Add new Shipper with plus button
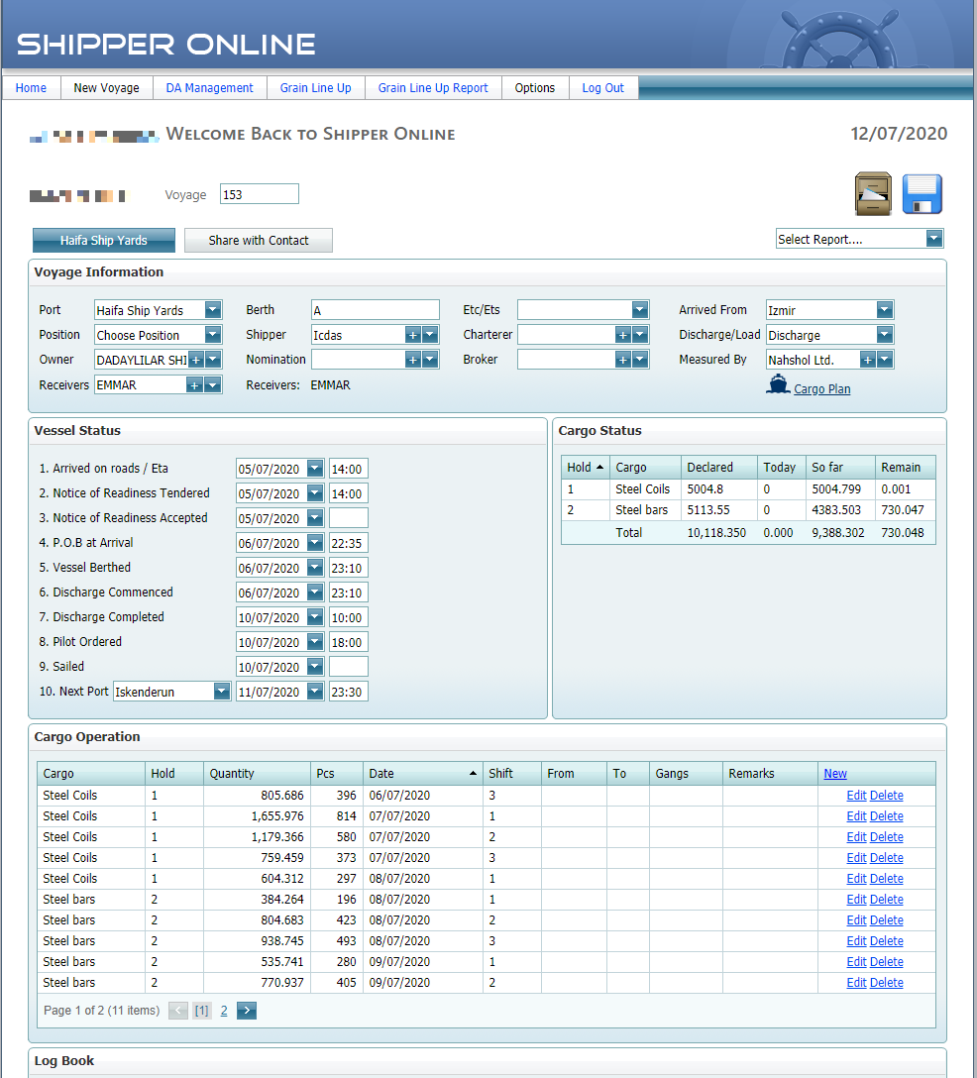Screen dimensions: 977x1078 (412, 336)
